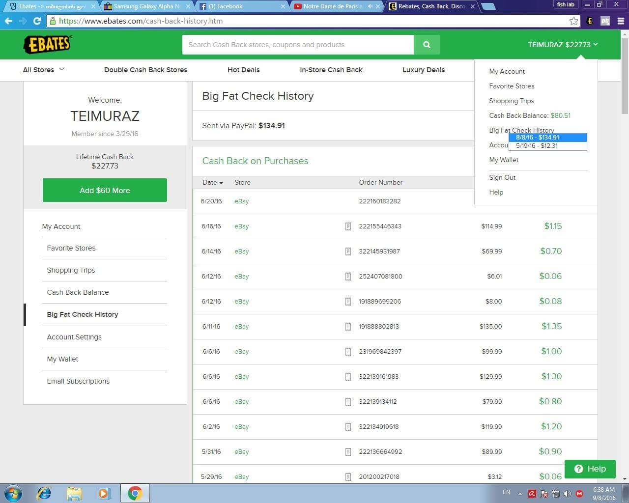Close the Facebook browser tab
The image size is (629, 503).
pos(283,6)
